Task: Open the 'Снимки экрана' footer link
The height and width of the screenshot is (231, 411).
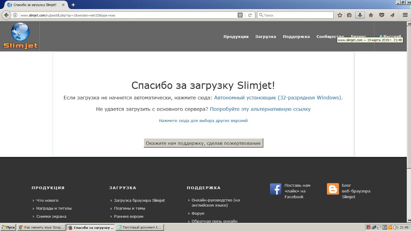Action: 51,216
